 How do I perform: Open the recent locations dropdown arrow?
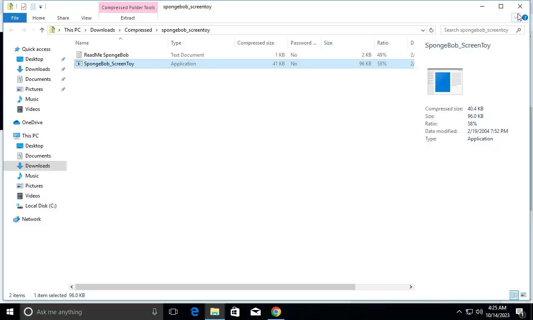click(x=33, y=30)
